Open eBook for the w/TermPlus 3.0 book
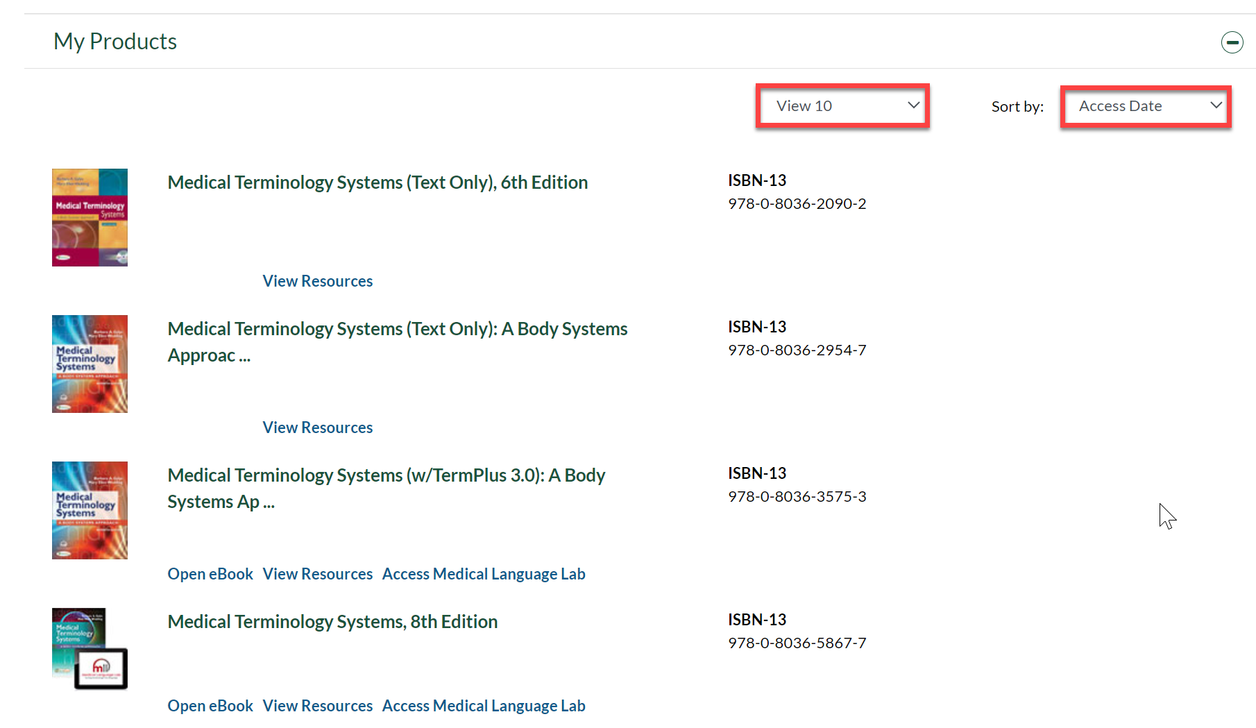 210,574
